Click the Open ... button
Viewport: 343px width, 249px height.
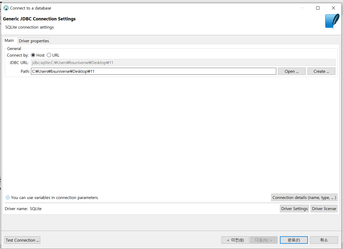292,71
